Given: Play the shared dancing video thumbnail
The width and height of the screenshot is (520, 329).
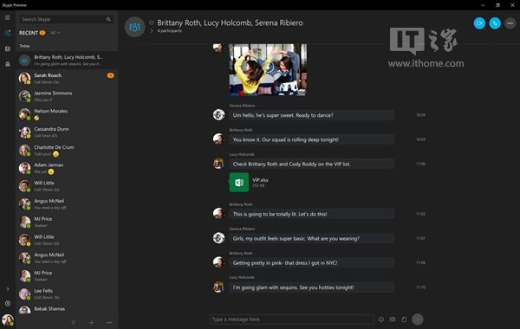Looking at the screenshot, I should pyautogui.click(x=268, y=69).
